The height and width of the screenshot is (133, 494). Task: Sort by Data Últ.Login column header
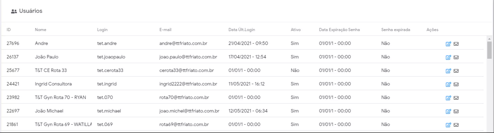[x=241, y=30]
